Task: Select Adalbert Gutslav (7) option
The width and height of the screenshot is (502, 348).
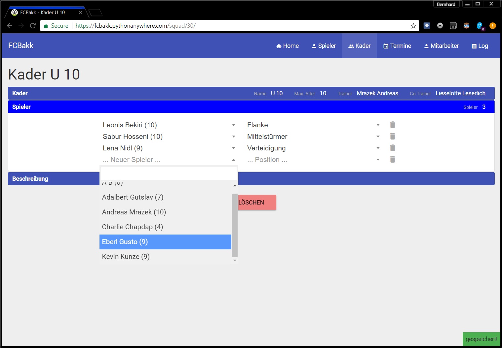Action: click(x=165, y=197)
